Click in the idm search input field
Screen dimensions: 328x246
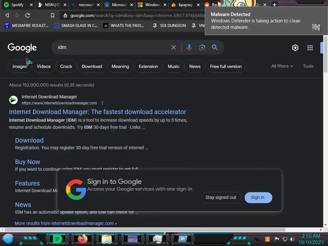tap(113, 47)
